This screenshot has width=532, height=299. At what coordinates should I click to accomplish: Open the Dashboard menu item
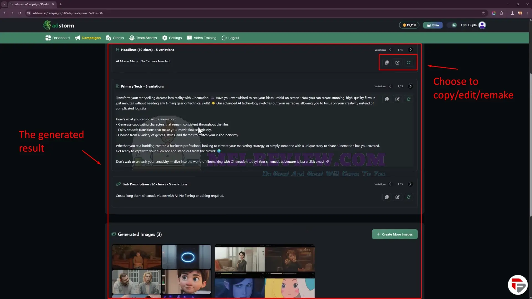pos(58,38)
